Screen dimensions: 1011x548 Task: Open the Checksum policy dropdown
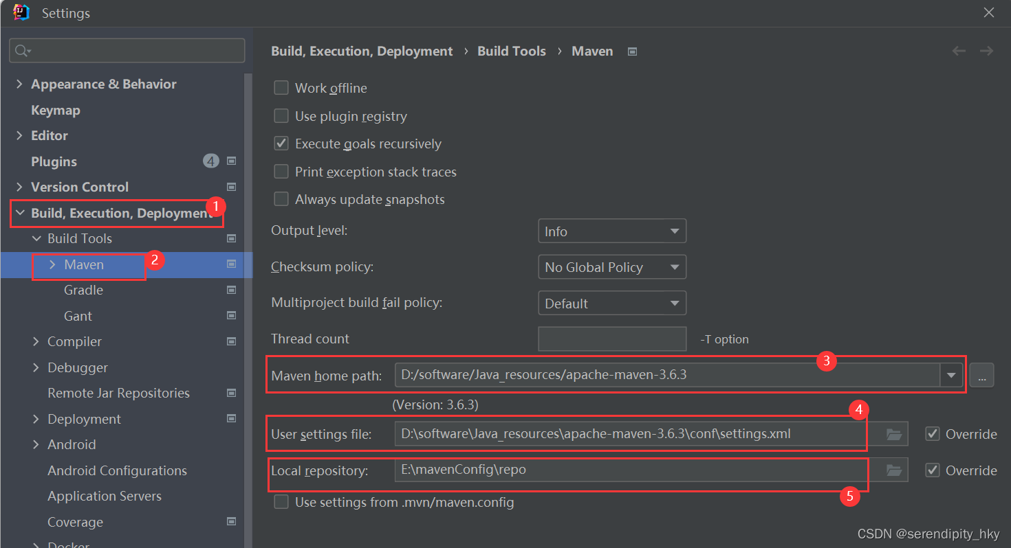pyautogui.click(x=612, y=267)
